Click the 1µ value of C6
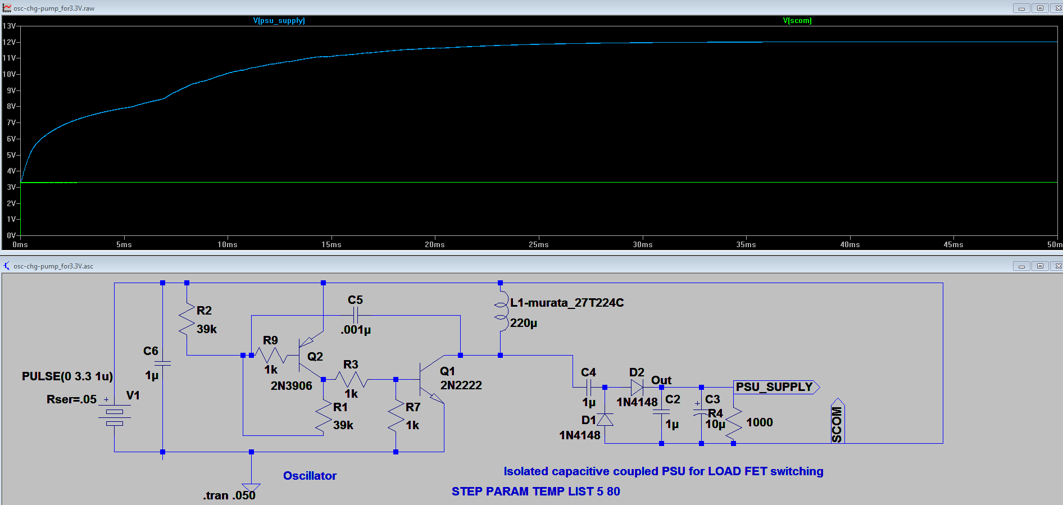1063x505 pixels. (x=152, y=375)
